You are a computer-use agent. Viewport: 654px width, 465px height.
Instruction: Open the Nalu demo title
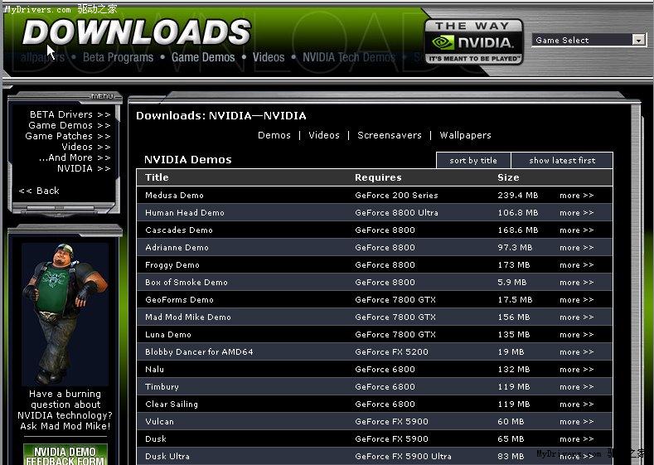tap(154, 370)
